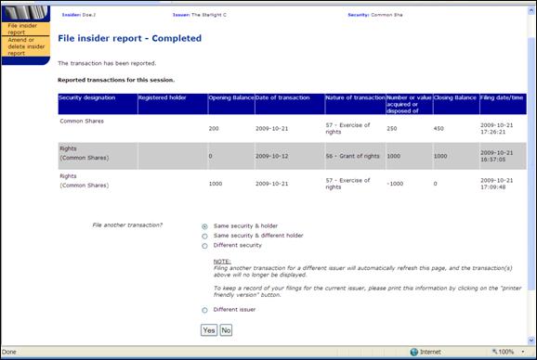
Task: Click the disposed value -1000
Action: pos(395,184)
